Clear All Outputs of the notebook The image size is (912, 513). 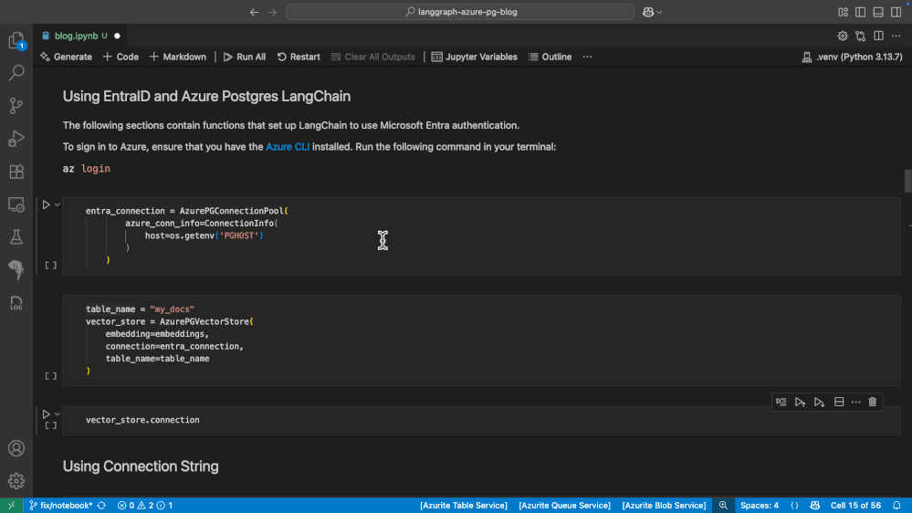coord(372,57)
